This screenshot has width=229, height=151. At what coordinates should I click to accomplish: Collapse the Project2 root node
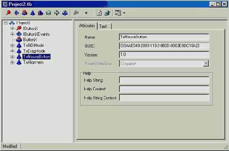(x=5, y=23)
